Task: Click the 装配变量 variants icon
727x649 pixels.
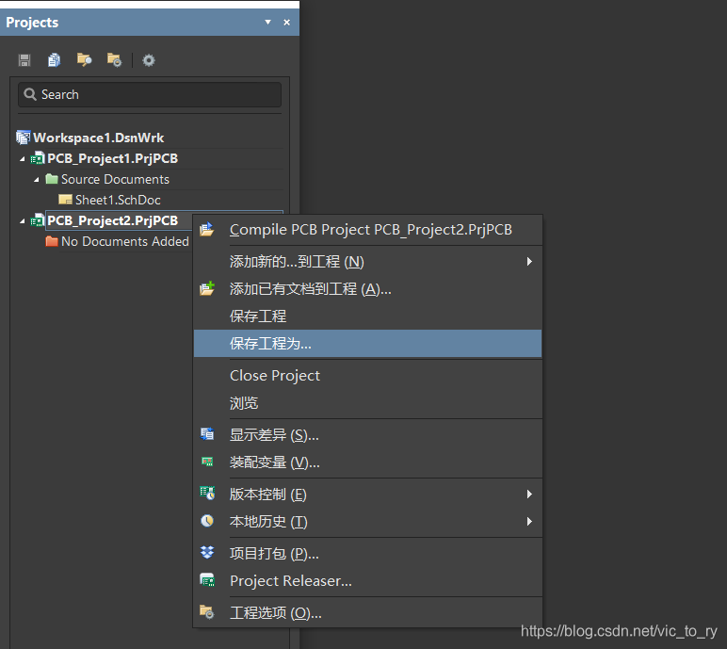Action: (x=207, y=462)
